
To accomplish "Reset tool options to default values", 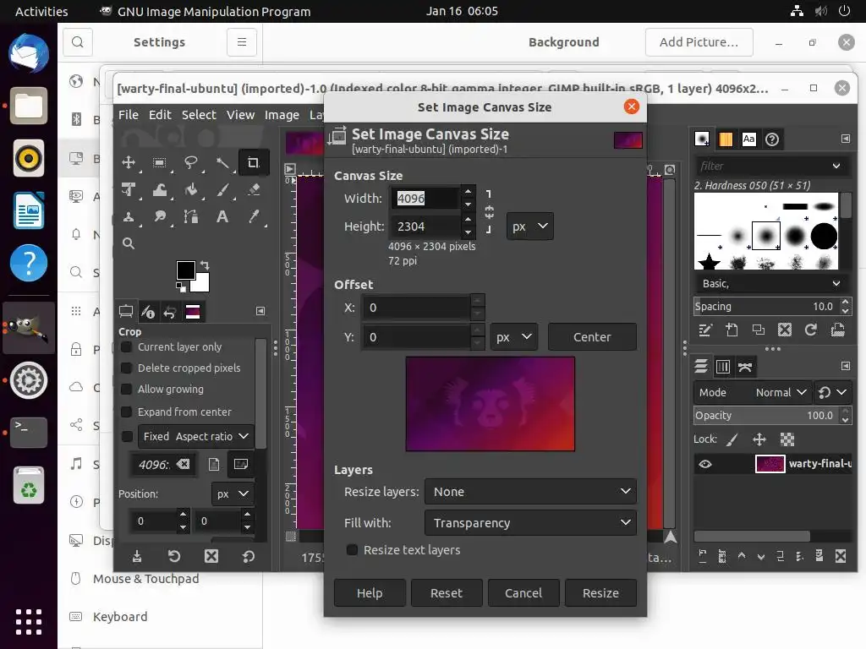I will [248, 556].
